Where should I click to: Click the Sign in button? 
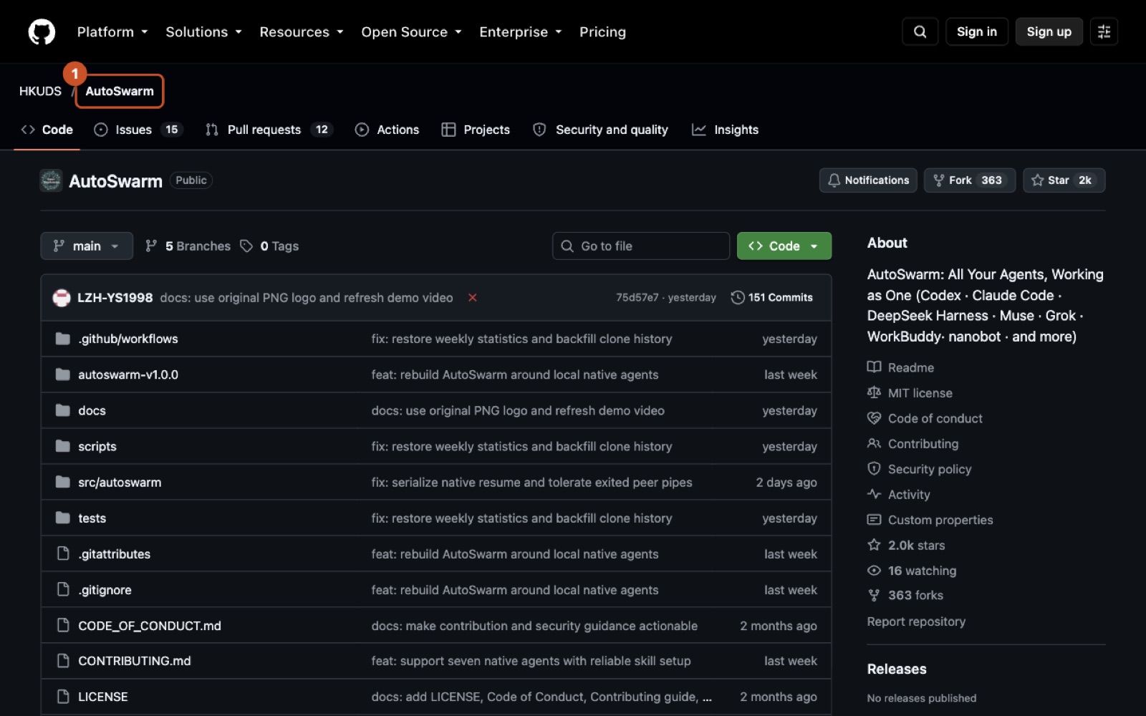pyautogui.click(x=977, y=32)
